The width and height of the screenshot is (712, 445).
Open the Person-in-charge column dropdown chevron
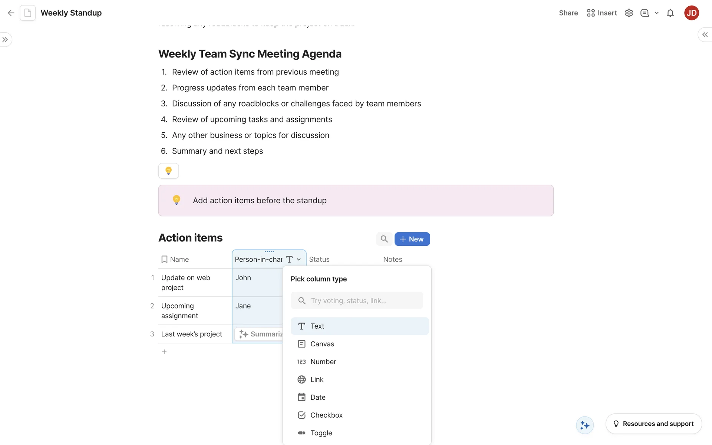tap(299, 260)
